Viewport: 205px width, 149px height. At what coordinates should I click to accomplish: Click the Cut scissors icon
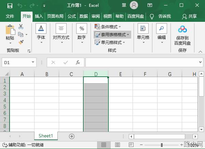pos(21,27)
